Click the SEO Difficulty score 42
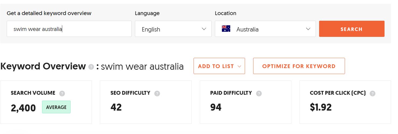 [x=116, y=107]
